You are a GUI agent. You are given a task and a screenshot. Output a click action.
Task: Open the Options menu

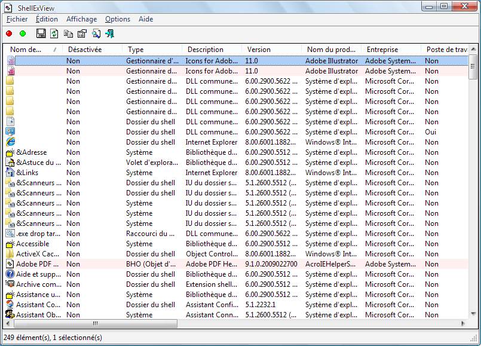click(x=118, y=19)
